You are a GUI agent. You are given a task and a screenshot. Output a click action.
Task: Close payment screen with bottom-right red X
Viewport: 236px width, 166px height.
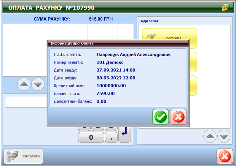point(225,156)
